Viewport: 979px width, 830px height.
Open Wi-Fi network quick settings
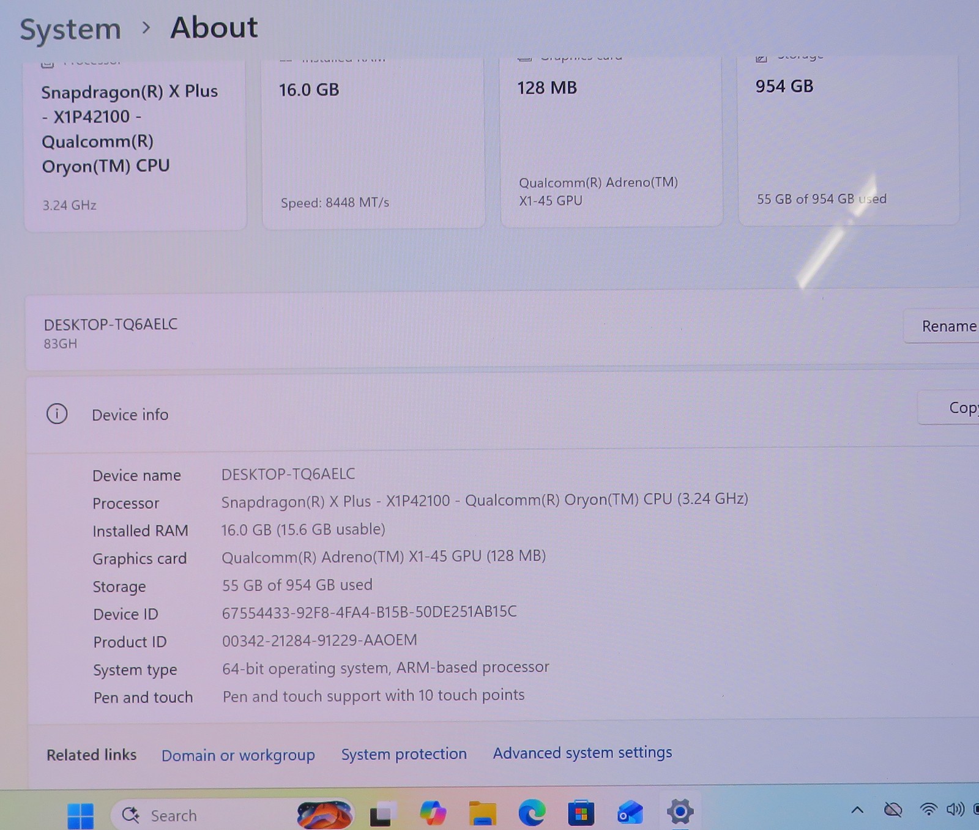pos(928,810)
